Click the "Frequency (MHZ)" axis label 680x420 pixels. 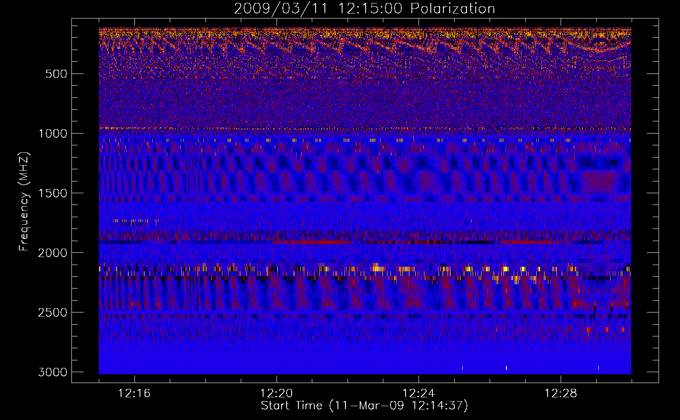24,202
